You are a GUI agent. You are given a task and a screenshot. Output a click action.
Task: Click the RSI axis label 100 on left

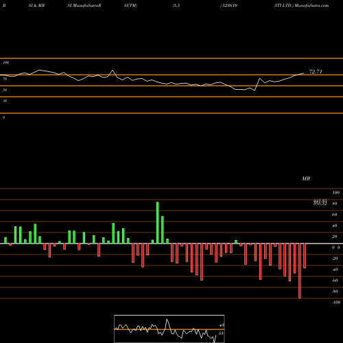6,62
